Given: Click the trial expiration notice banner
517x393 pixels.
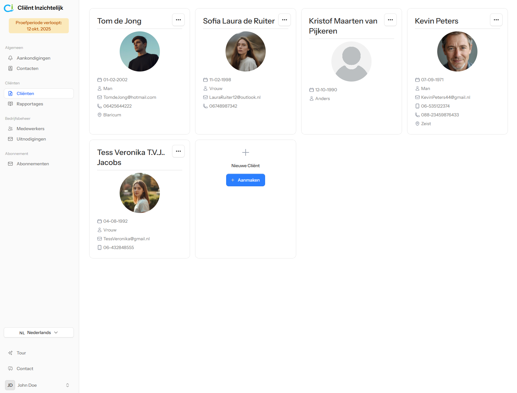Looking at the screenshot, I should click(x=38, y=25).
